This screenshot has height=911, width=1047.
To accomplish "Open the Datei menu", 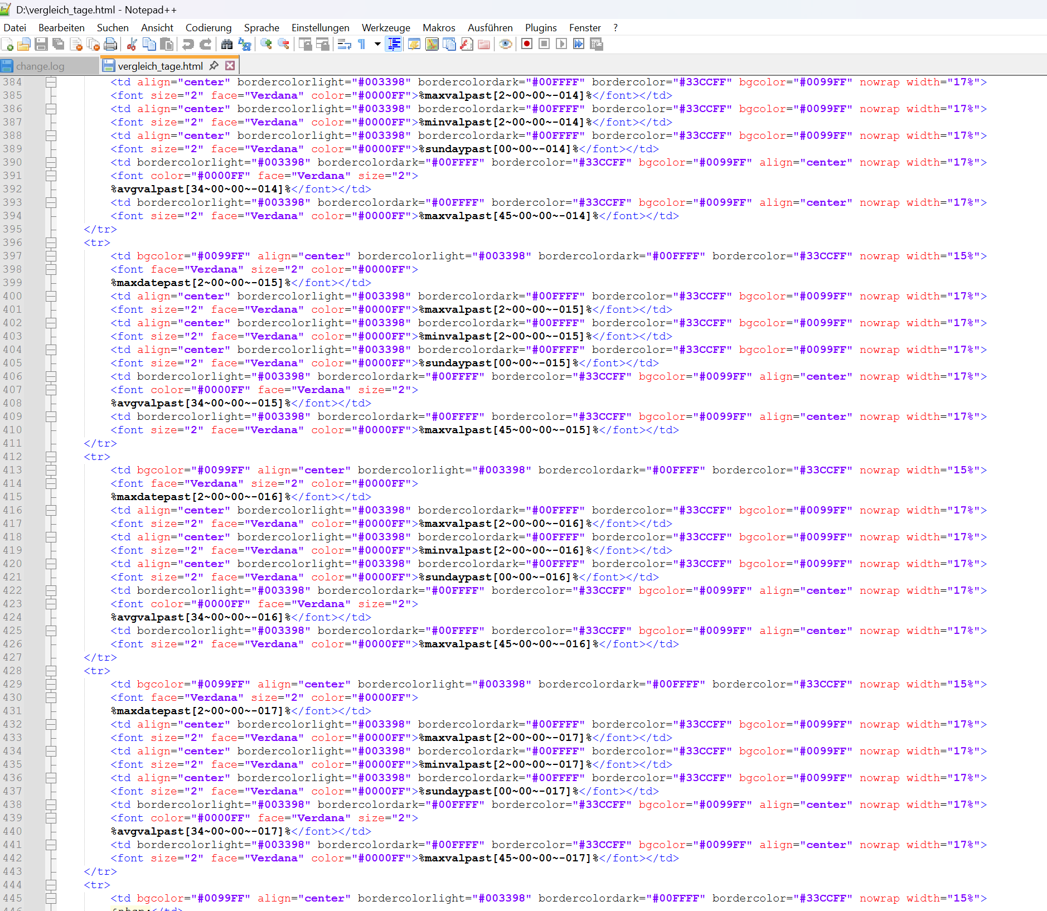I will tap(15, 27).
